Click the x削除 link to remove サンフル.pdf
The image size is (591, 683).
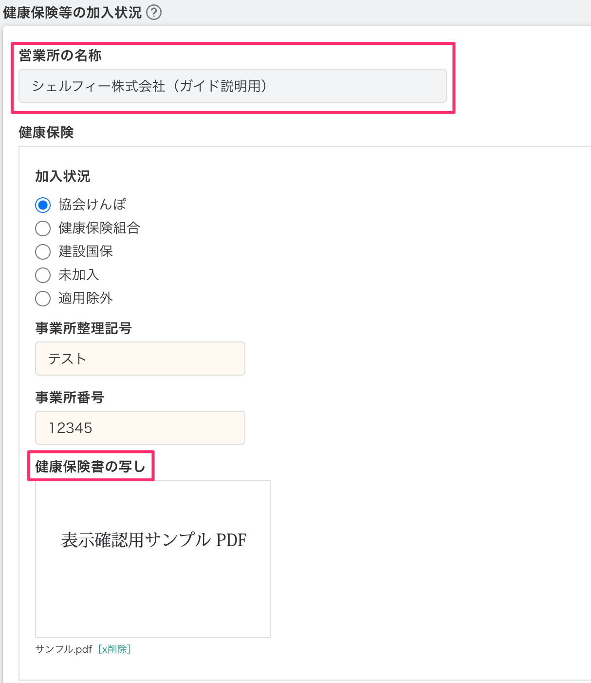[114, 649]
